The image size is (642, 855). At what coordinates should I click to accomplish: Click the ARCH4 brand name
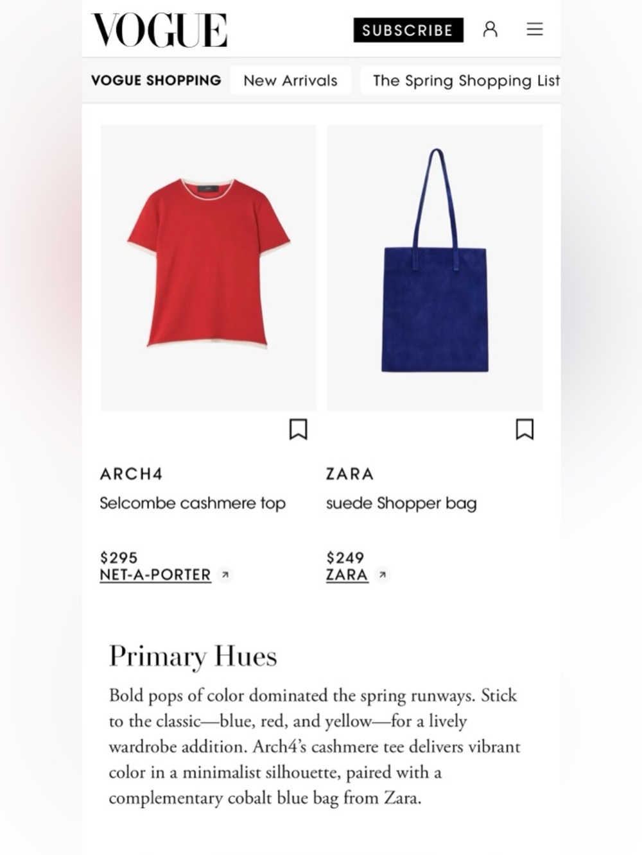tap(131, 474)
